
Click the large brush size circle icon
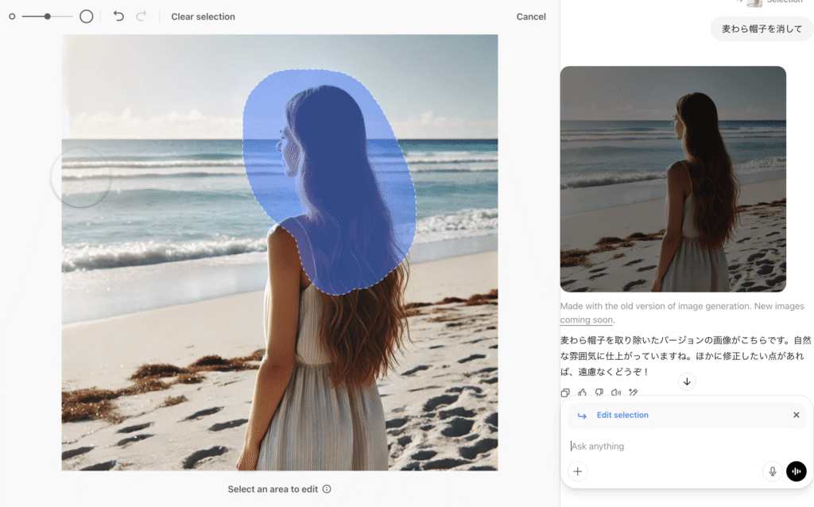pyautogui.click(x=86, y=17)
